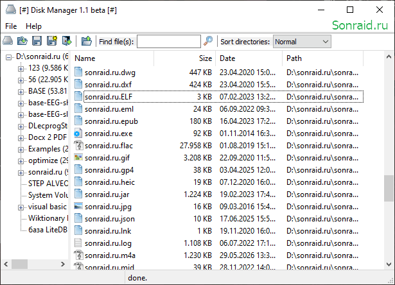Image resolution: width=395 pixels, height=285 pixels.
Task: Click the 'done.' status bar text
Action: [137, 278]
